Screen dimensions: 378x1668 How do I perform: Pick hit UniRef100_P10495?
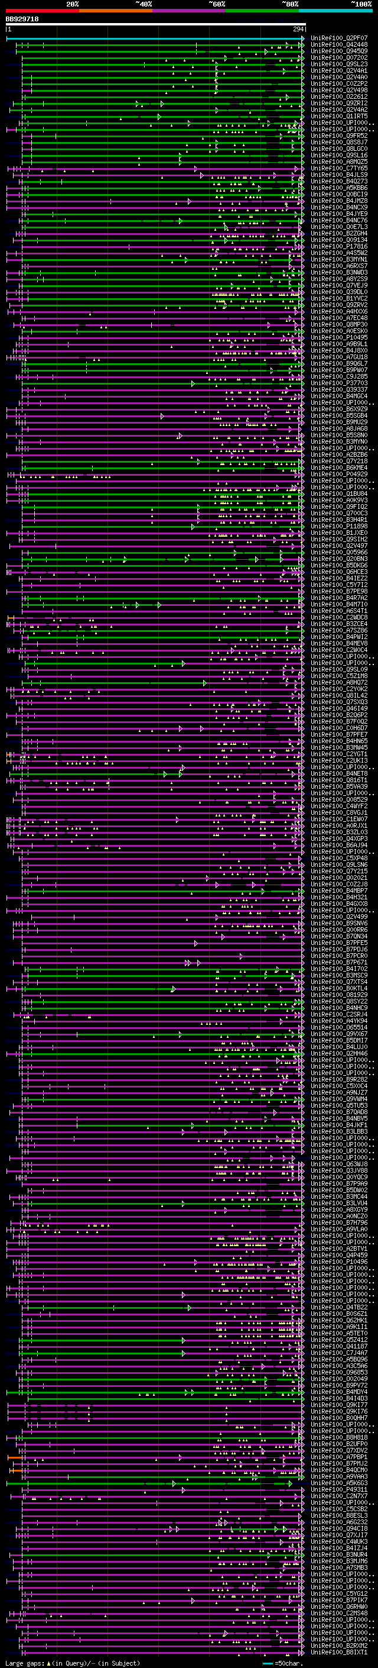pyautogui.click(x=339, y=337)
